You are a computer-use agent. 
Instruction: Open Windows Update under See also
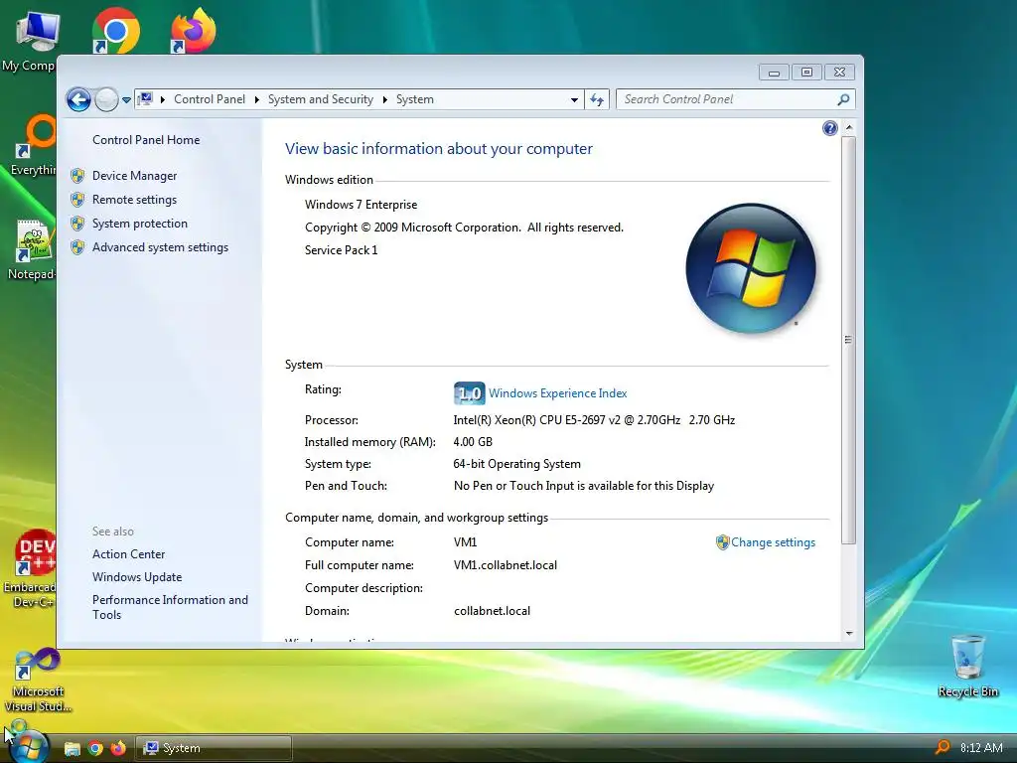(137, 577)
